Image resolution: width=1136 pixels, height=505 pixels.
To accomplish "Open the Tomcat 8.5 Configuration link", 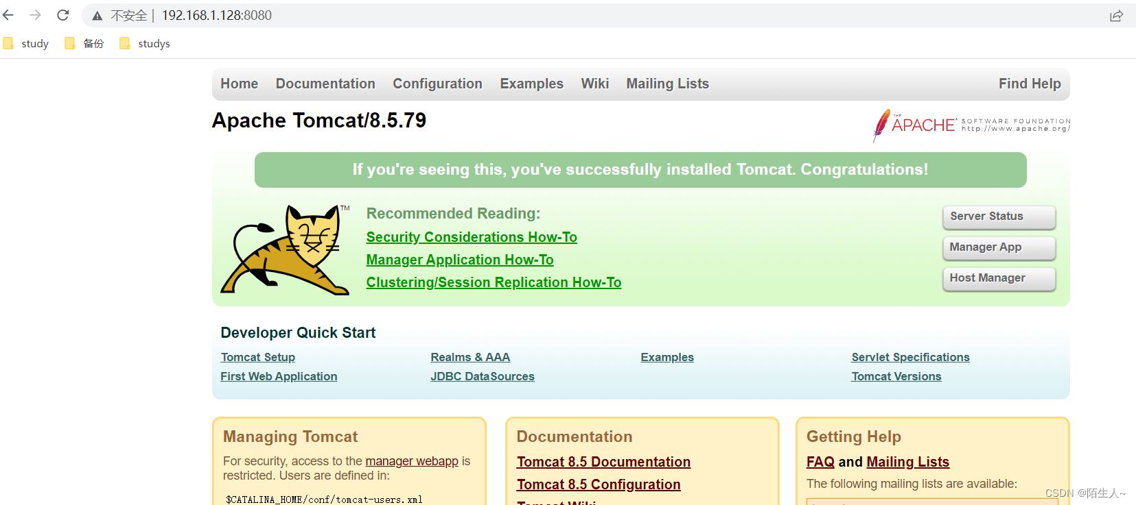I will [x=599, y=484].
